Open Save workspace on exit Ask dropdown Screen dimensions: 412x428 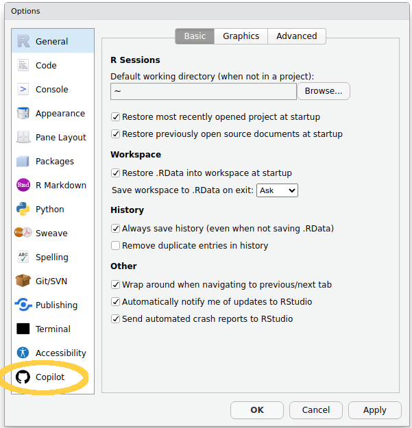pos(277,190)
